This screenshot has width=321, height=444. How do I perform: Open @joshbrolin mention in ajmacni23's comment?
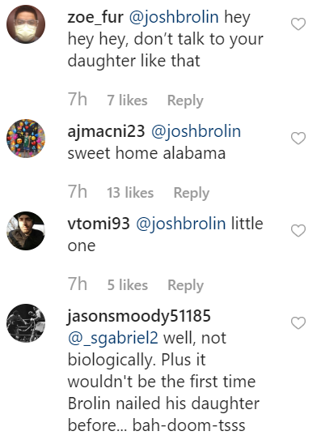pos(196,132)
